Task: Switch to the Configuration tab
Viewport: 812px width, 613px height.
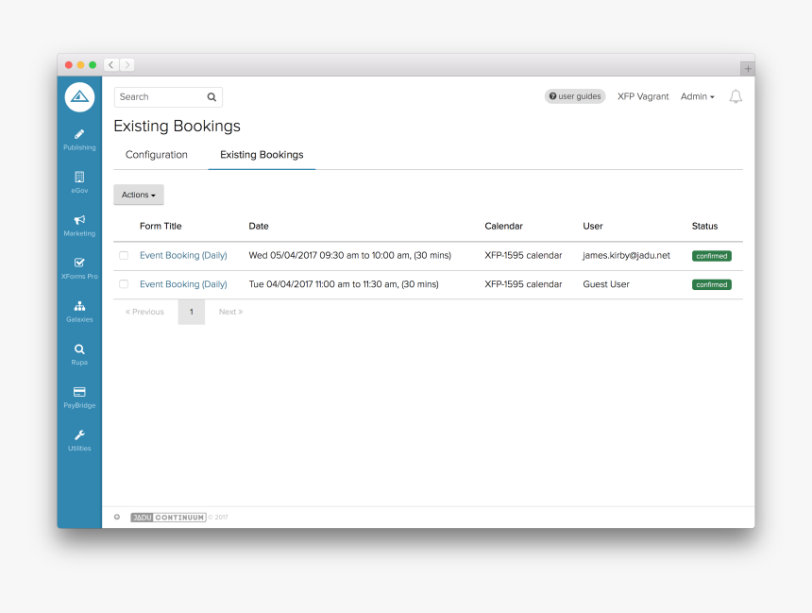Action: (x=156, y=154)
